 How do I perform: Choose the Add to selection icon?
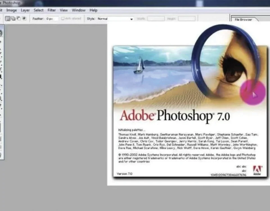click(13, 19)
